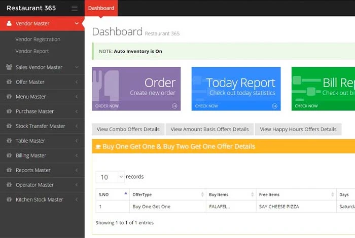The width and height of the screenshot is (355, 238).
Task: Sort table by S.NO column arrow
Action: tap(126, 193)
